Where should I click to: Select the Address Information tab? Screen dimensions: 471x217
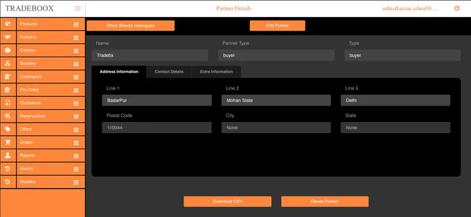pyautogui.click(x=119, y=72)
